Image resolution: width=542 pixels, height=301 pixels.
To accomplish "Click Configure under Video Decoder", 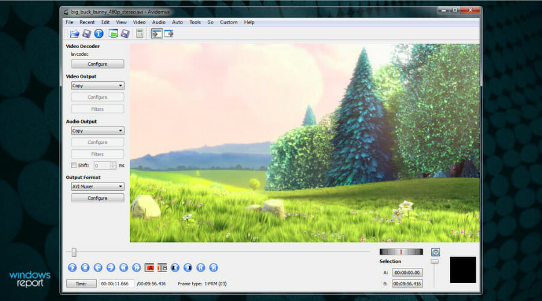I will [98, 64].
